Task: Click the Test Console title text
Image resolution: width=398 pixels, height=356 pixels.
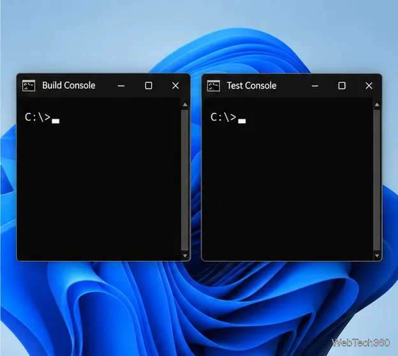Action: (251, 86)
